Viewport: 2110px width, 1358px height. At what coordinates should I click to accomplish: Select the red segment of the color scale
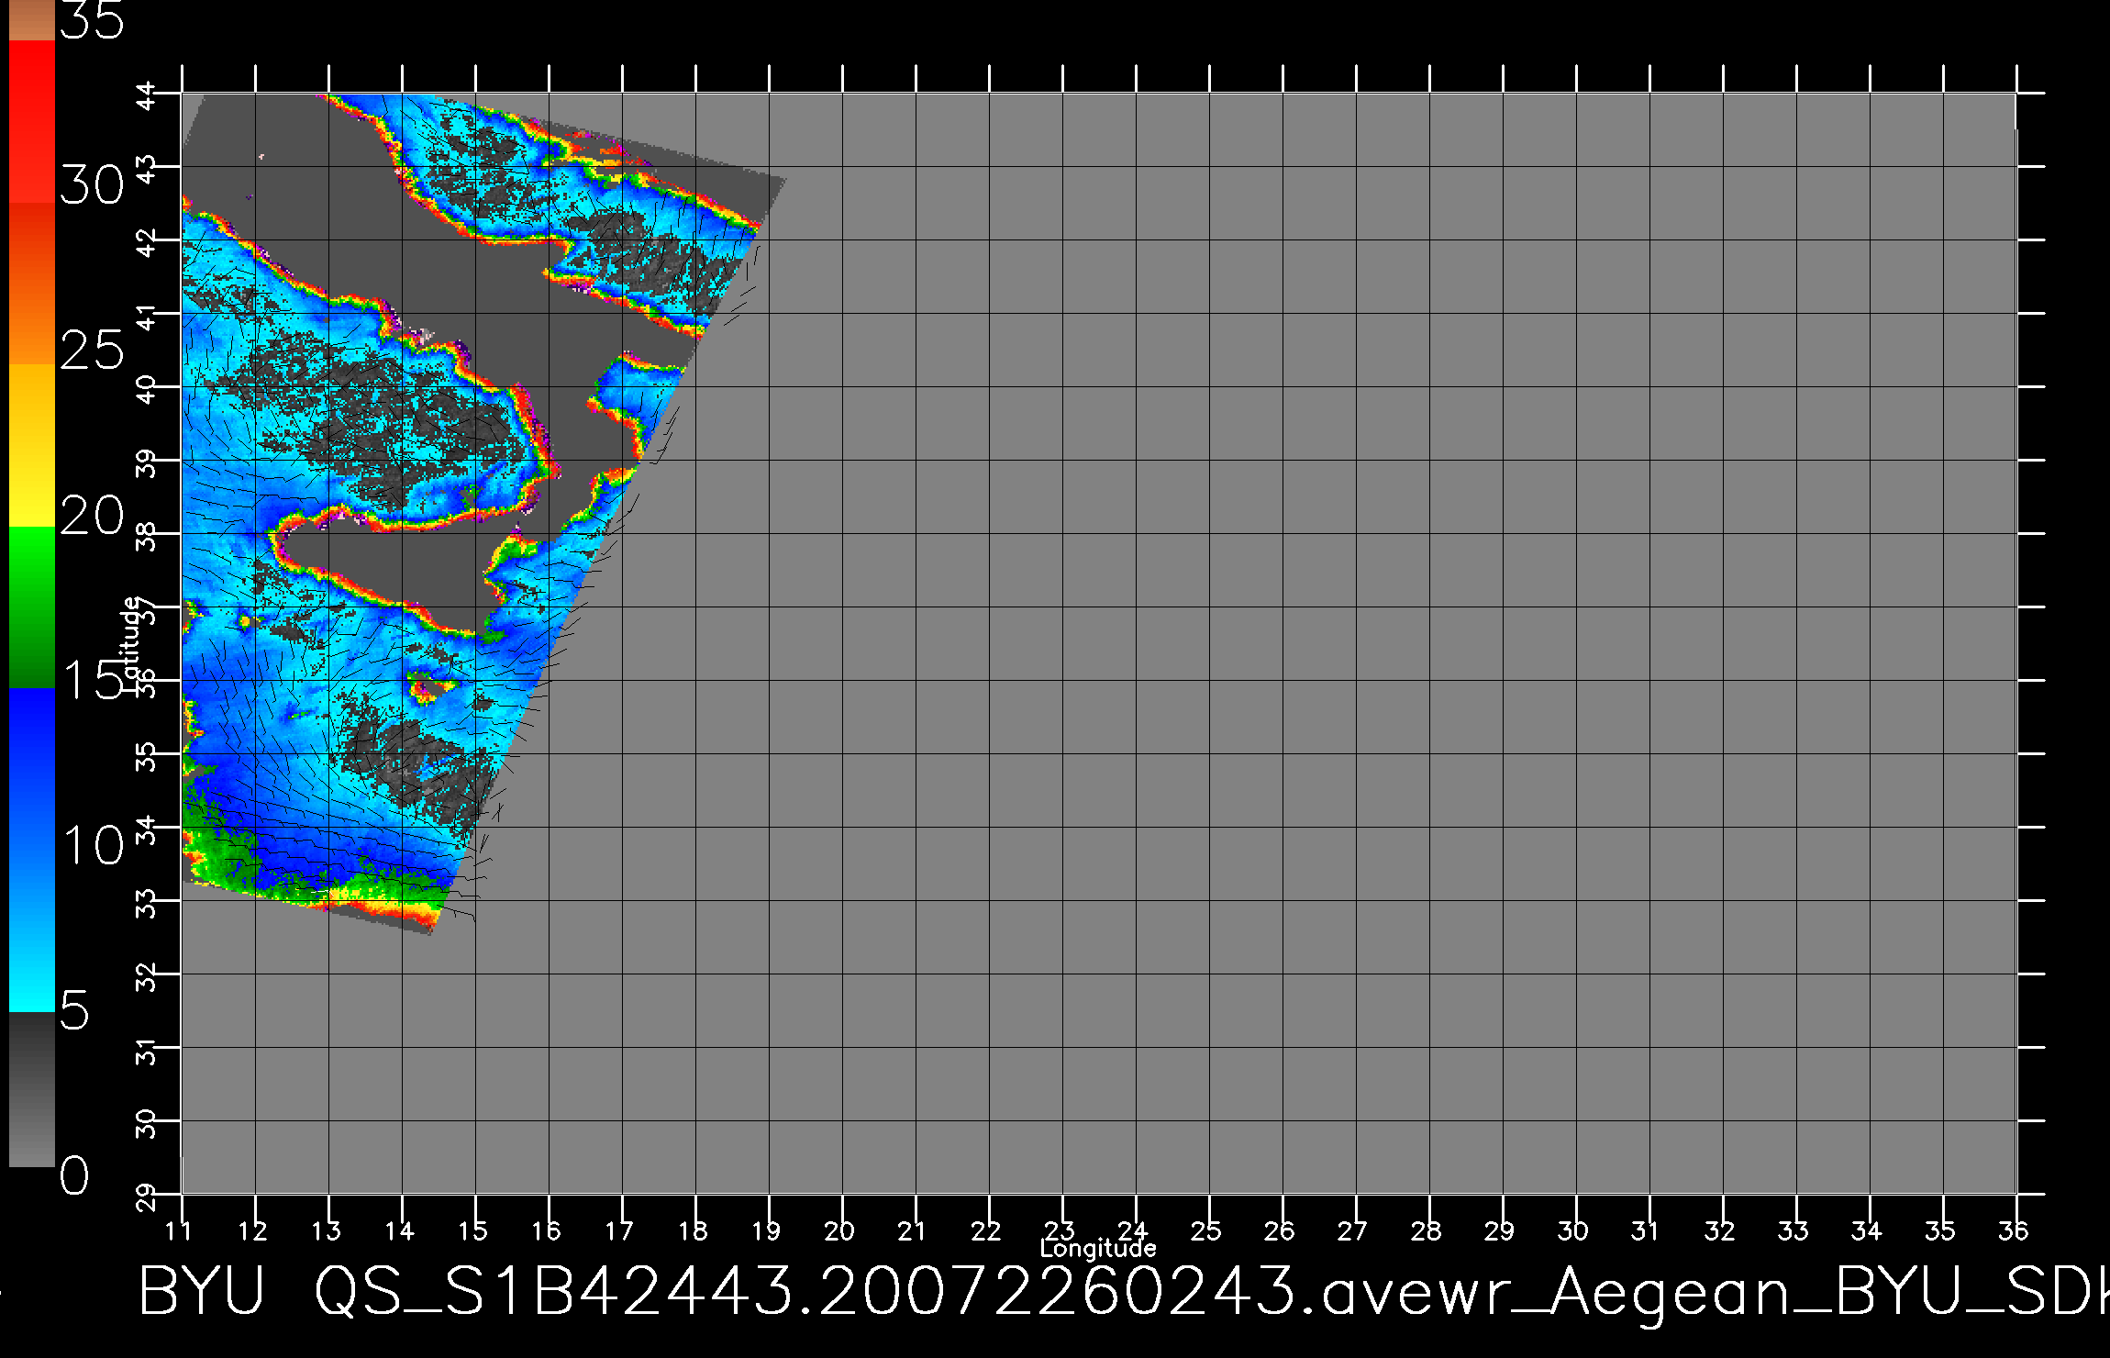32,121
